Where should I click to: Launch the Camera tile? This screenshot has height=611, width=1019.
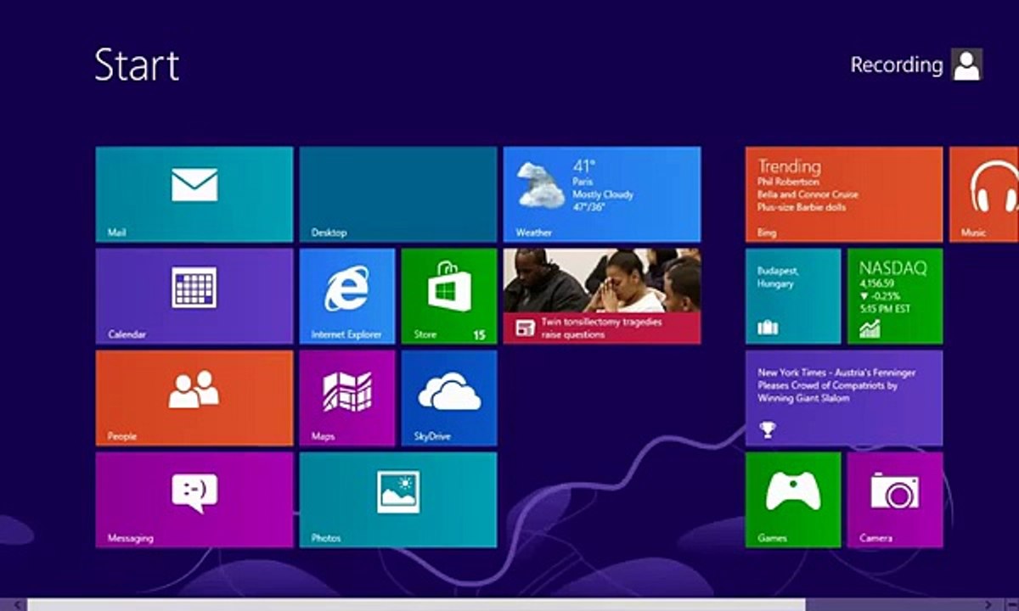(895, 500)
